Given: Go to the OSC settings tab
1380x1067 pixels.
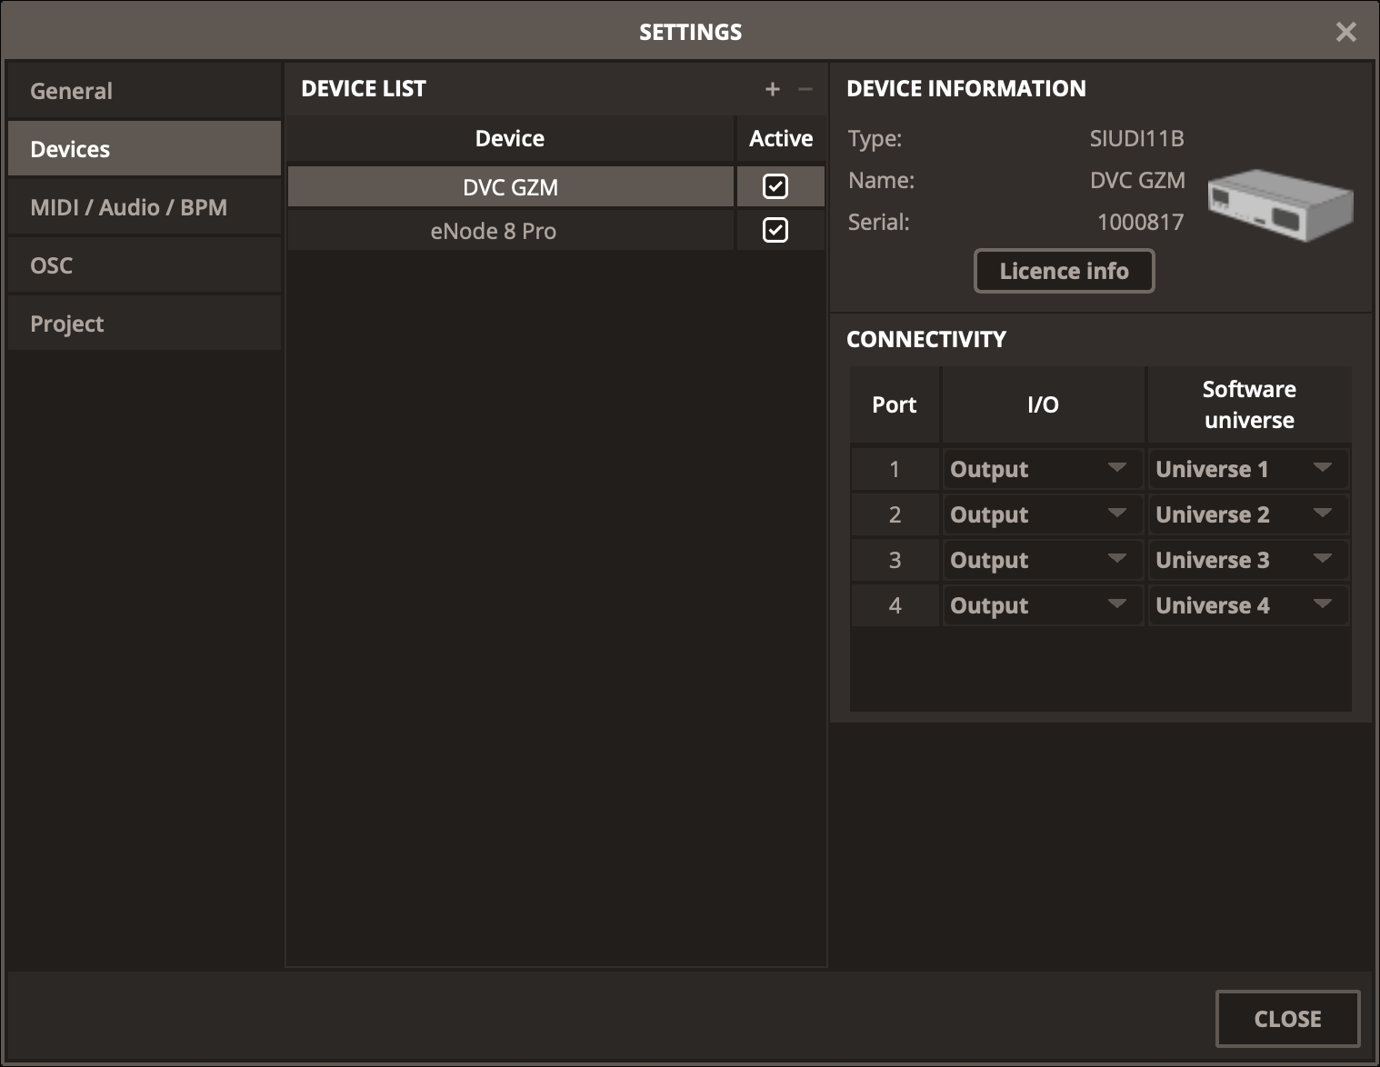Looking at the screenshot, I should 144,265.
